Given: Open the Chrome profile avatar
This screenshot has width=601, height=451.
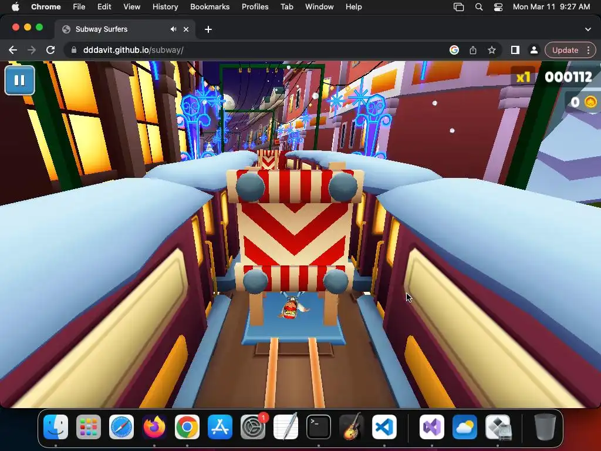Looking at the screenshot, I should pos(534,51).
